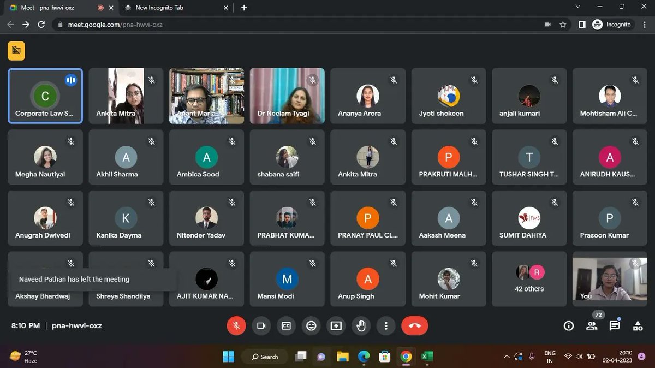Bookmark this page with the star icon
Viewport: 655px width, 368px height.
point(563,25)
